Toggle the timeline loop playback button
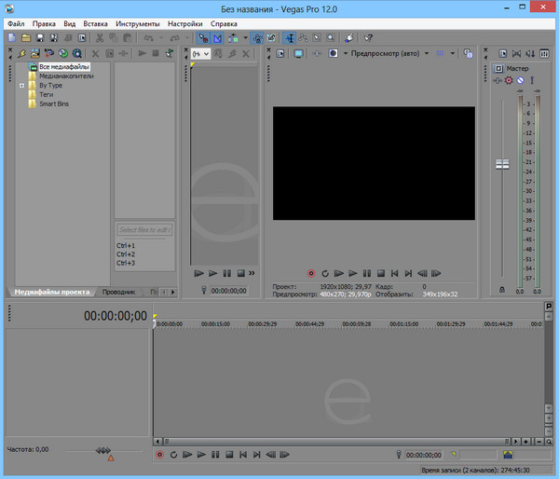 pyautogui.click(x=173, y=455)
